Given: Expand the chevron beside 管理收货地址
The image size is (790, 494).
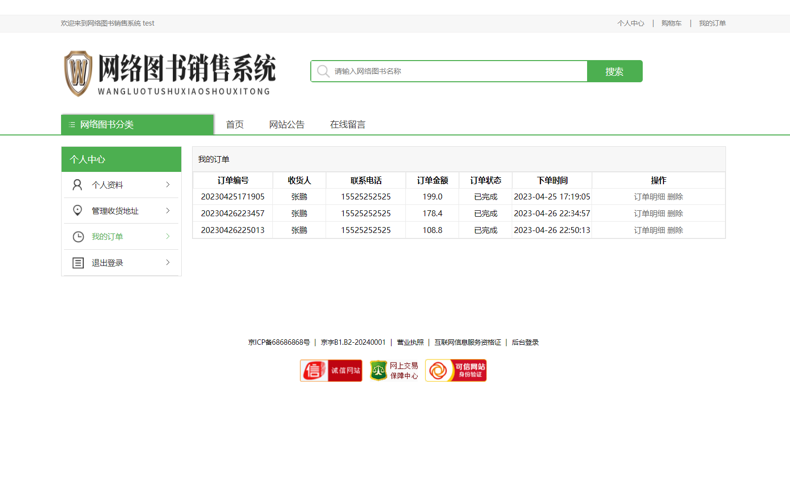Looking at the screenshot, I should (x=167, y=210).
